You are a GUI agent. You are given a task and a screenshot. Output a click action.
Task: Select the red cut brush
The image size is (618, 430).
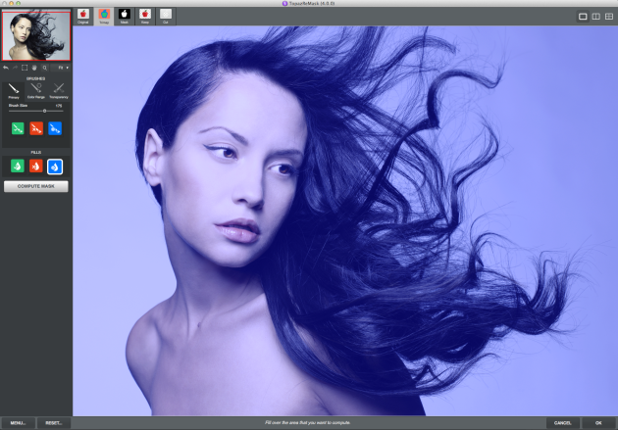coord(36,128)
